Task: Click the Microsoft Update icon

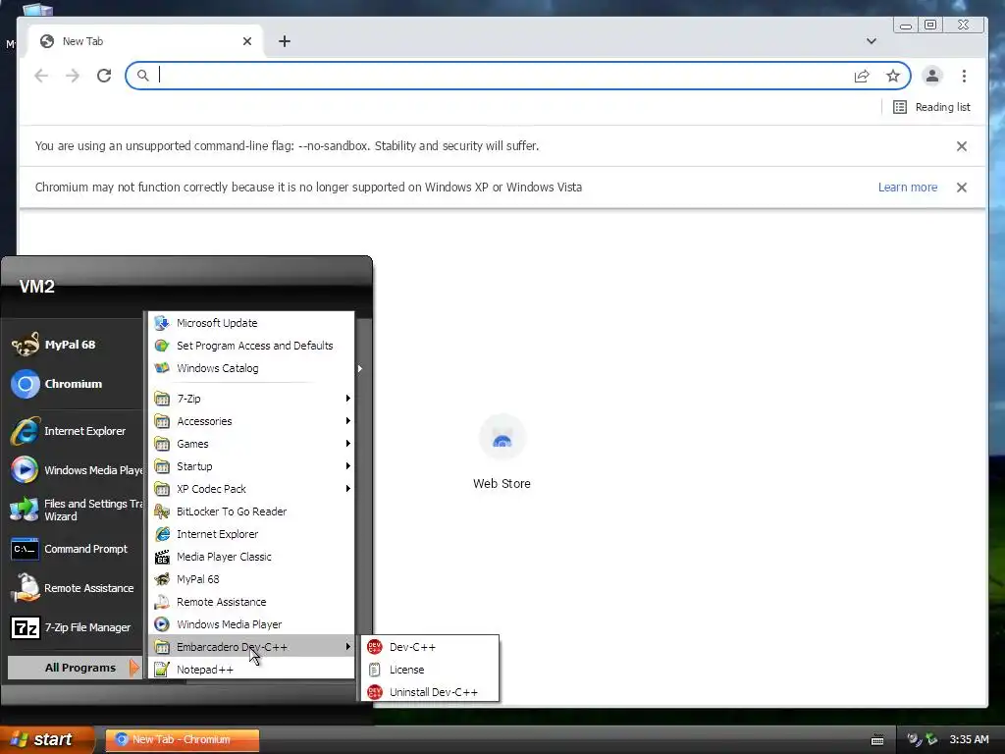Action: coord(162,322)
